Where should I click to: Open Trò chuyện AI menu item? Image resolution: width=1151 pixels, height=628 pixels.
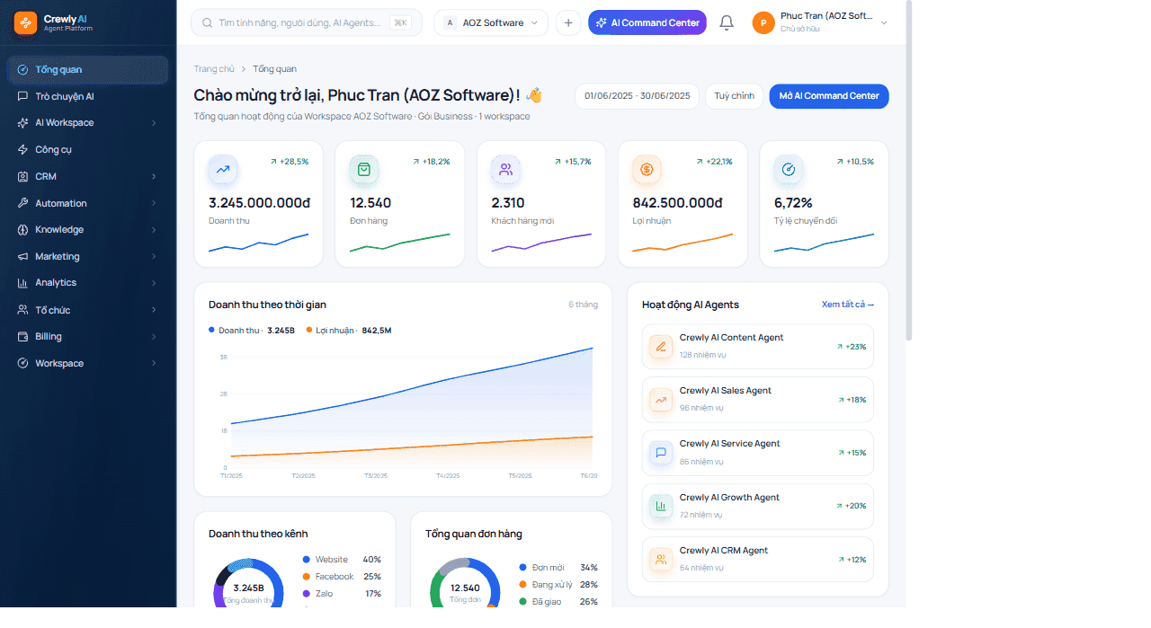point(87,96)
